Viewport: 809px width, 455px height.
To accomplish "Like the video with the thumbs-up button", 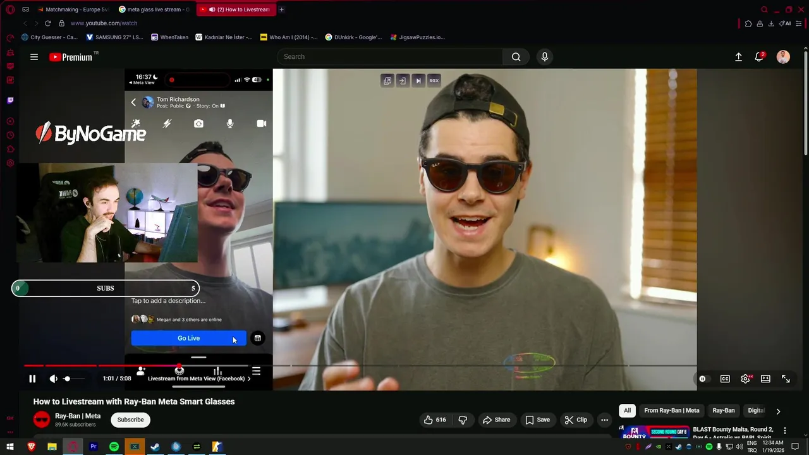I will tap(435, 420).
